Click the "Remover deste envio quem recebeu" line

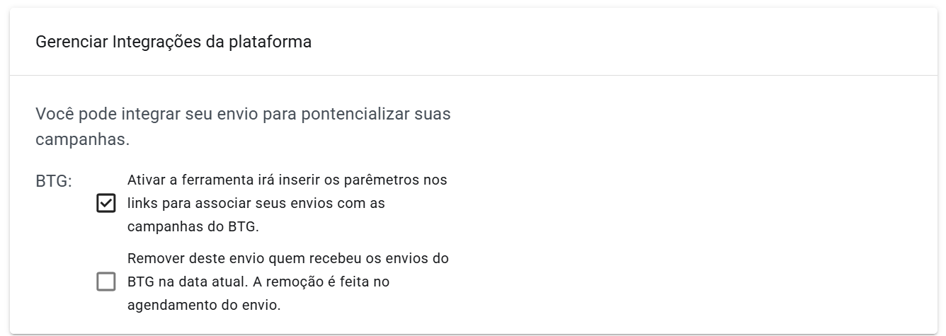click(287, 258)
